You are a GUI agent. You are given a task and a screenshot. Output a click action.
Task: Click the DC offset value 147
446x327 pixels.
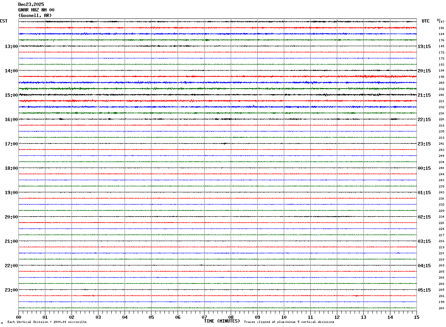coord(442,22)
